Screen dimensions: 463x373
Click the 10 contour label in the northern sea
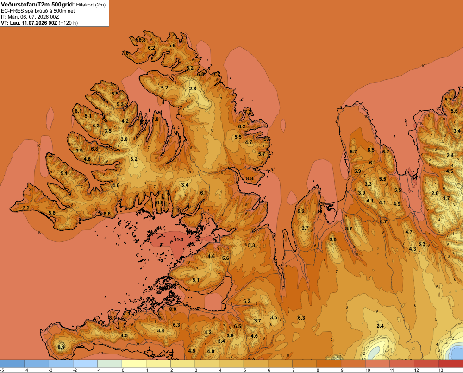coord(423,66)
